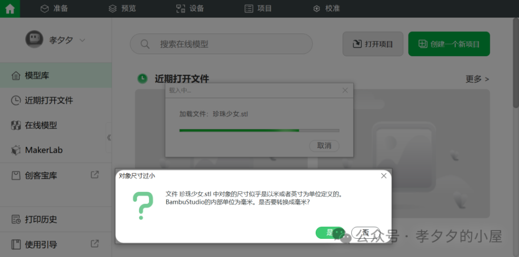Open the 校准 tab
The width and height of the screenshot is (519, 257).
326,9
